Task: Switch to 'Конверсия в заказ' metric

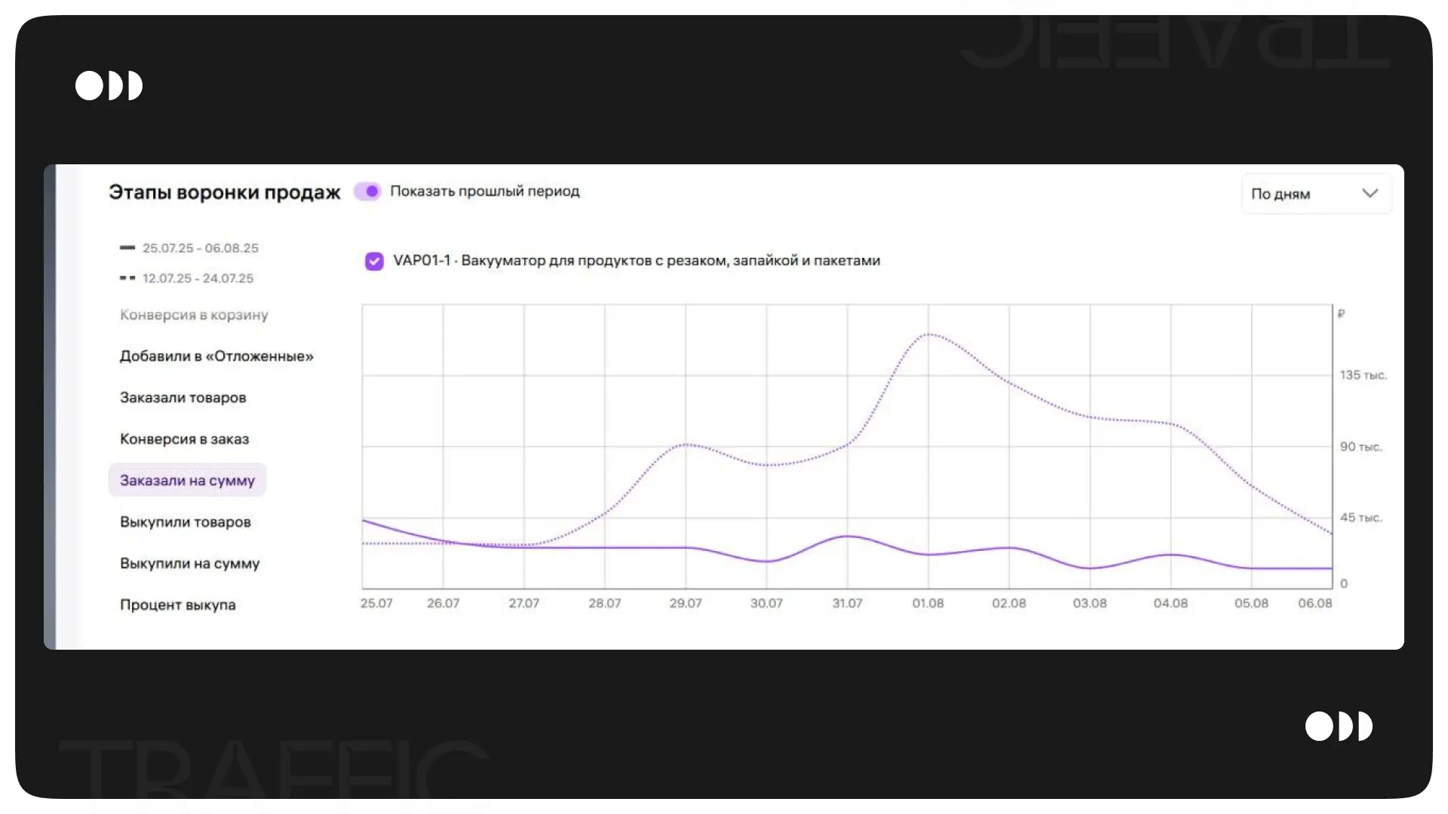Action: click(x=184, y=439)
